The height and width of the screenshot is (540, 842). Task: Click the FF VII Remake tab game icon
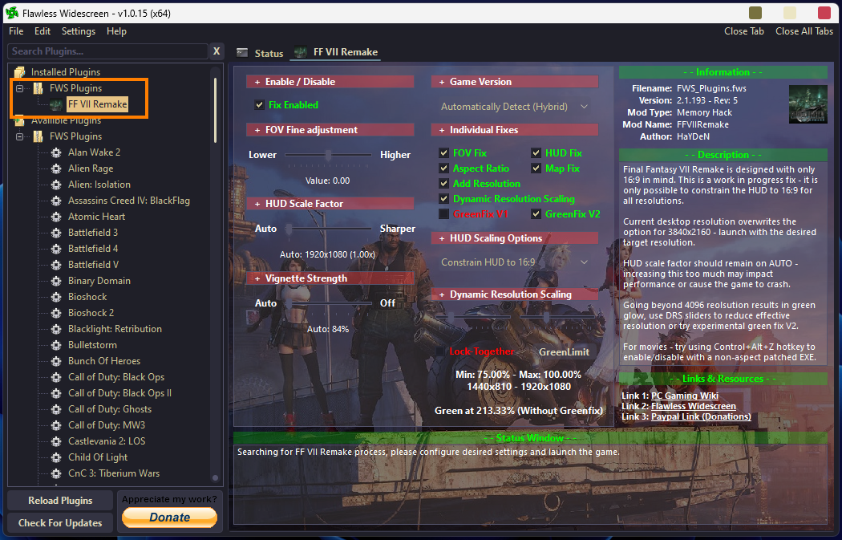(301, 52)
